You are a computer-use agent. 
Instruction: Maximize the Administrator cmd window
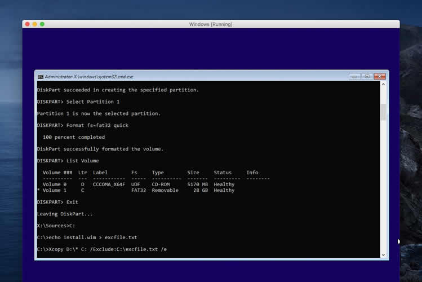click(x=367, y=77)
